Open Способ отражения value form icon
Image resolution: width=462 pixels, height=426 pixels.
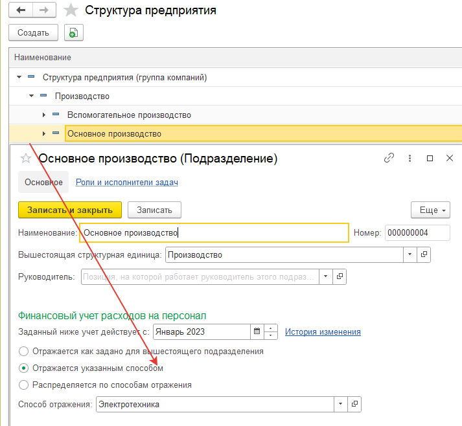click(354, 404)
